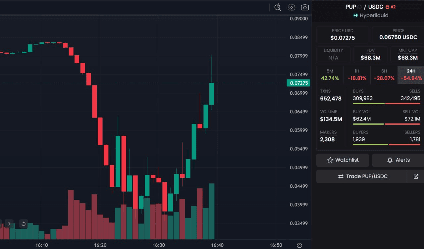Click the MKT CAP $68.3M box
424x249 pixels.
[x=407, y=55]
